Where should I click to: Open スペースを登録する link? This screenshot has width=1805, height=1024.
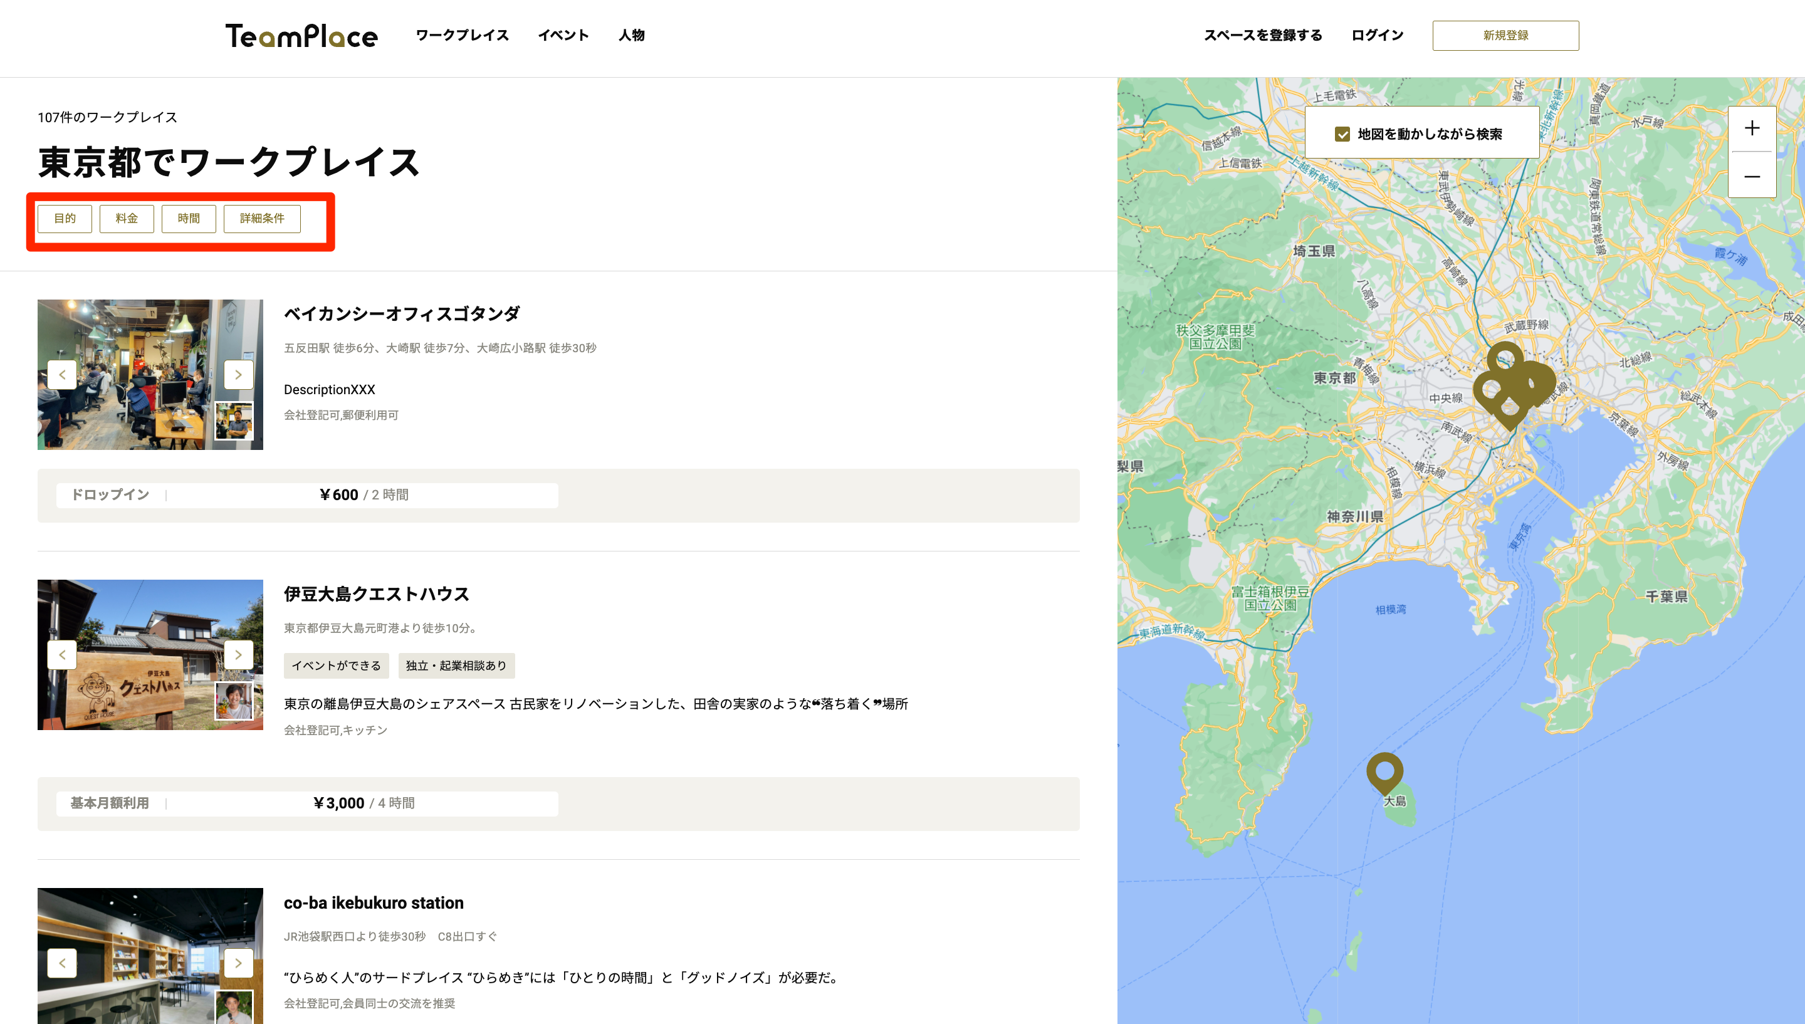coord(1262,35)
